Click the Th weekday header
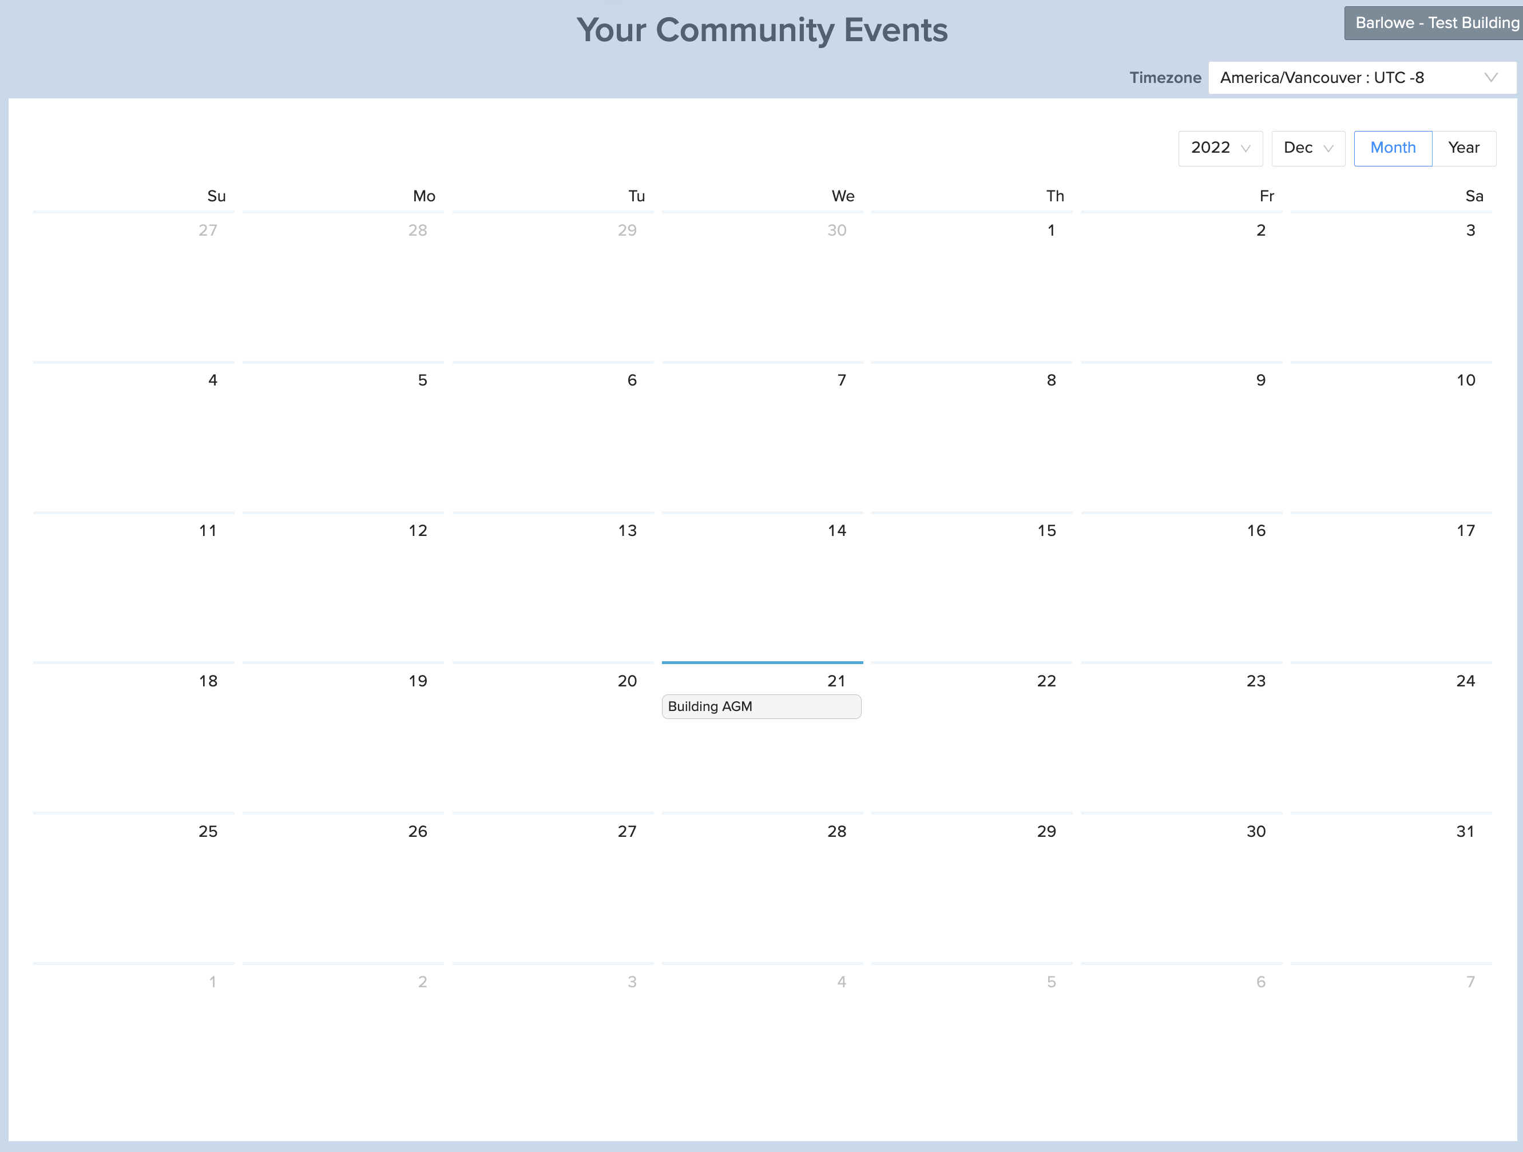 coord(1055,196)
